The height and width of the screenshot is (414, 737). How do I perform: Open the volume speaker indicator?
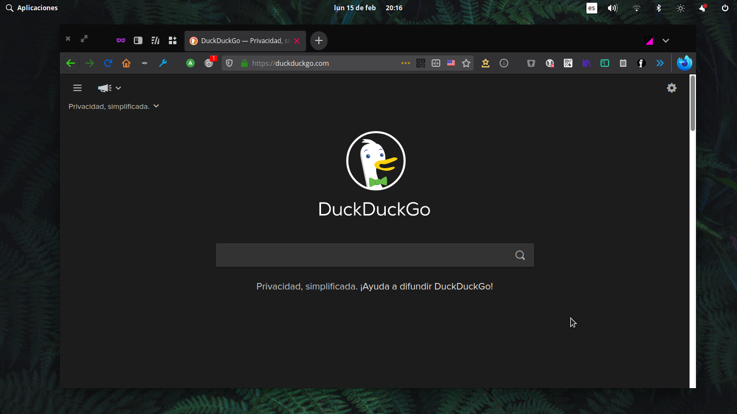pos(612,8)
